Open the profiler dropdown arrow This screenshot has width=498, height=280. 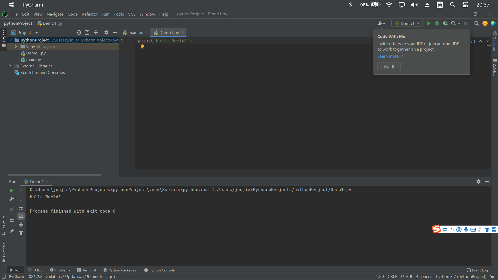point(459,24)
